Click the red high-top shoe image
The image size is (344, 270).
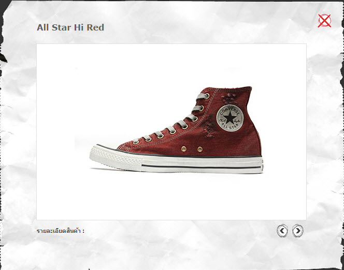pyautogui.click(x=176, y=130)
